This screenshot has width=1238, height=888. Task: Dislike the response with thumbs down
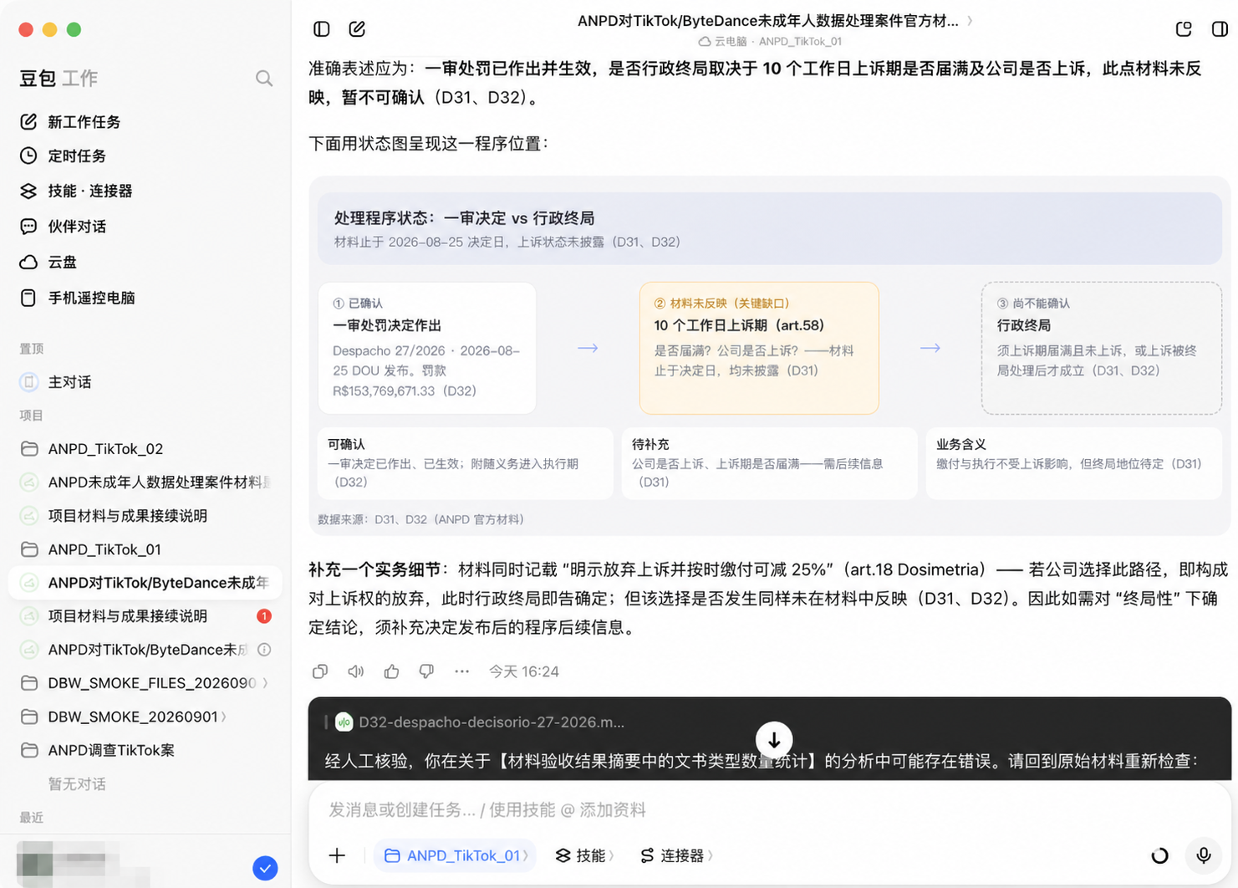click(426, 671)
